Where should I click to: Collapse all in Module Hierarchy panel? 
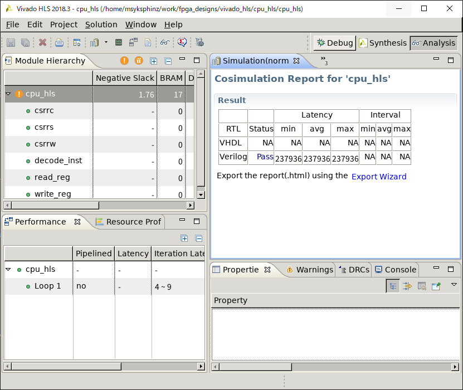(168, 61)
